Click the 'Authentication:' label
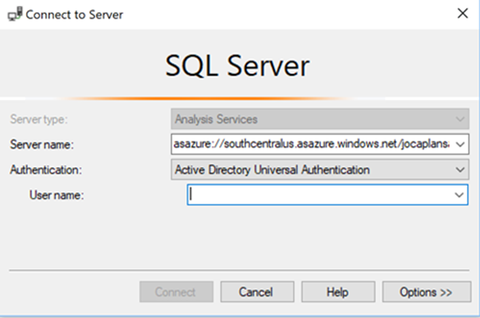480x318 pixels. tap(46, 170)
